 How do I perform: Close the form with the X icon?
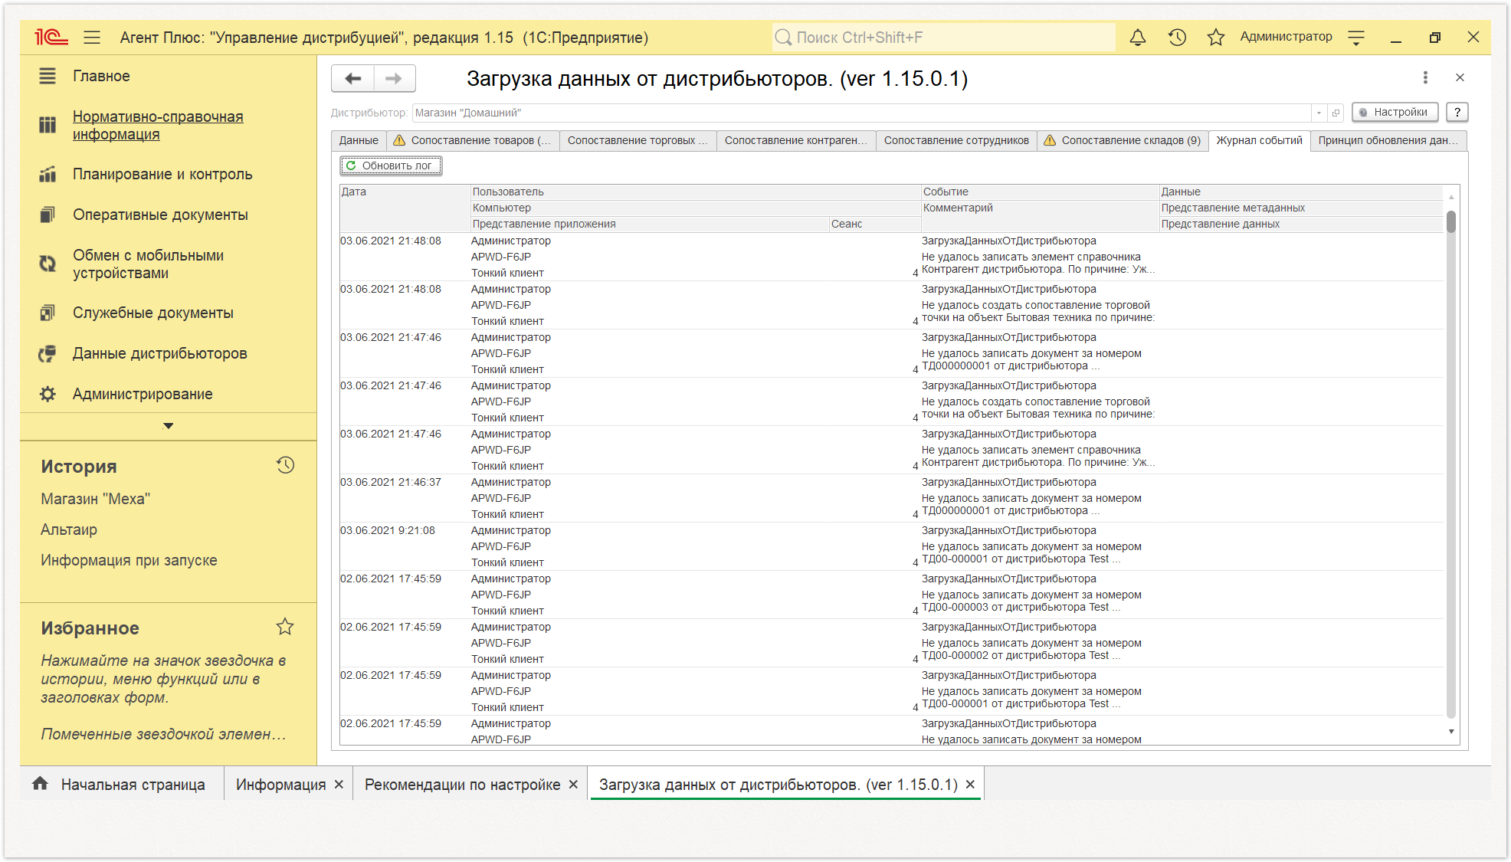click(x=1460, y=77)
